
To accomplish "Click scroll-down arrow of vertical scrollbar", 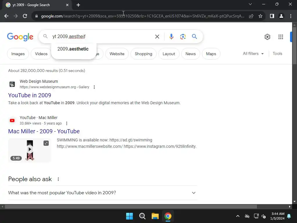I will [x=294, y=202].
